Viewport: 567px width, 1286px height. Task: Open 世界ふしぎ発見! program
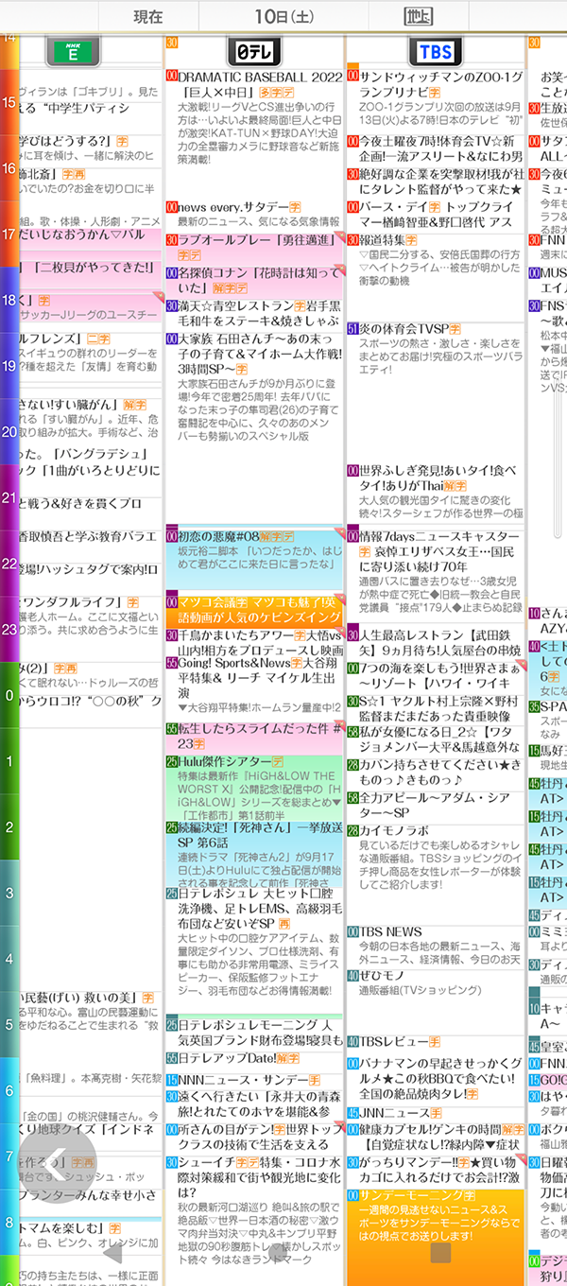[x=435, y=495]
